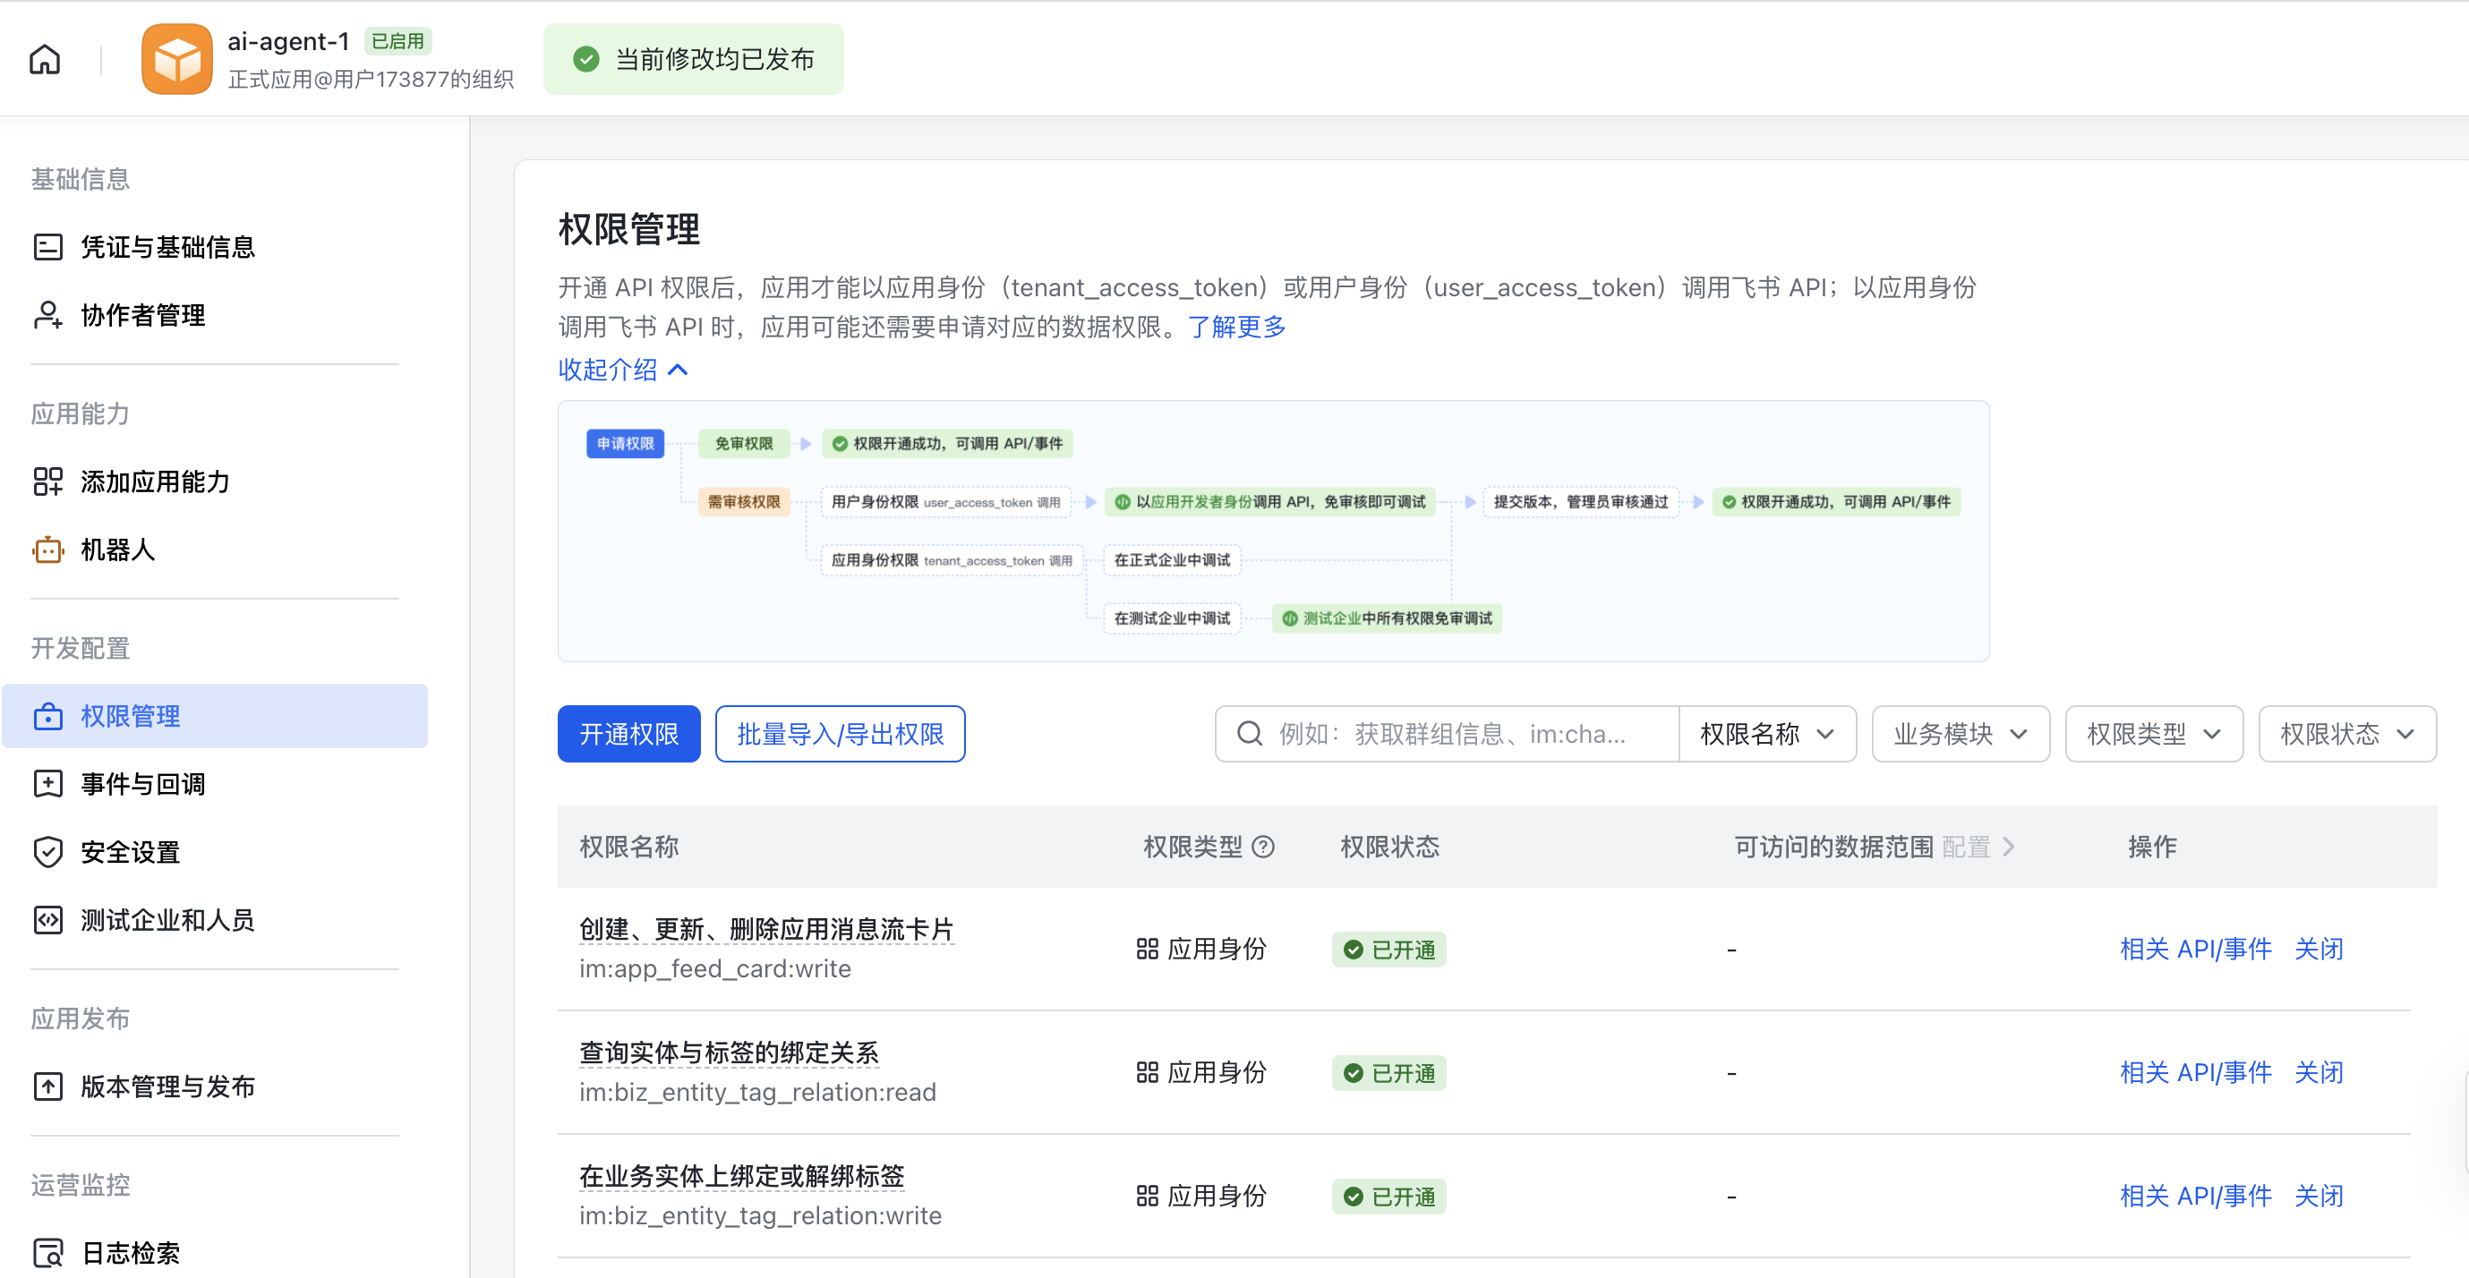Click the green check icon in published banner
Screen dimensions: 2469x1278
pos(586,59)
